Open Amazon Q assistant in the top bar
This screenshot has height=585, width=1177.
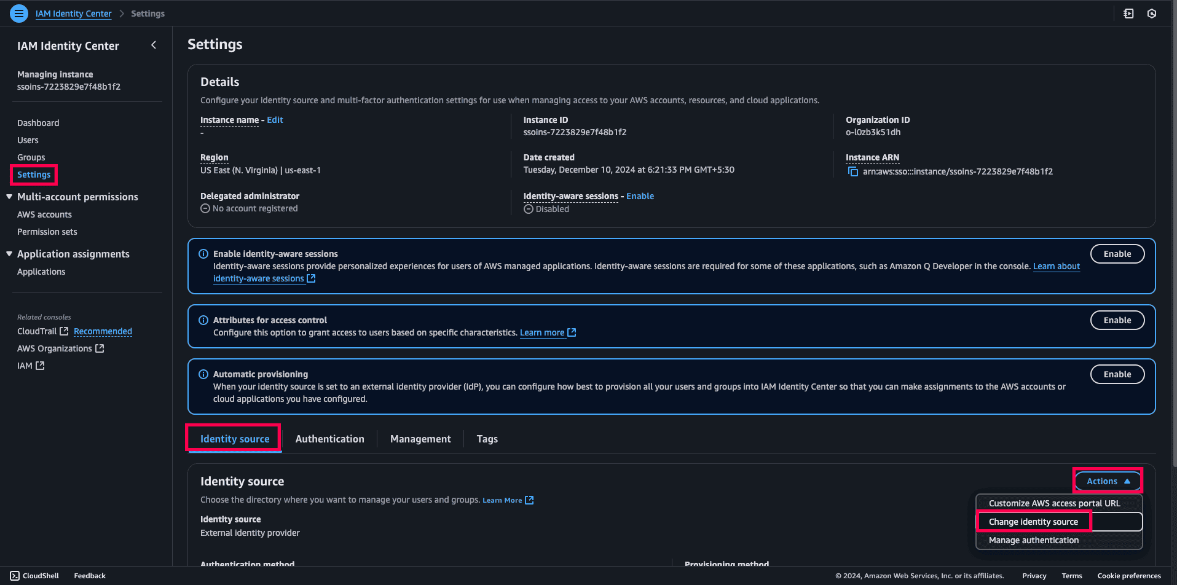1152,13
